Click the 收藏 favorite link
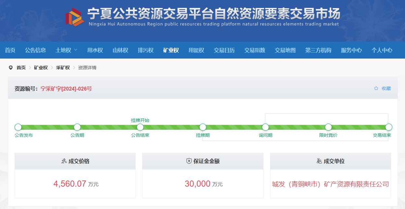The image size is (405, 209). pos(386,88)
